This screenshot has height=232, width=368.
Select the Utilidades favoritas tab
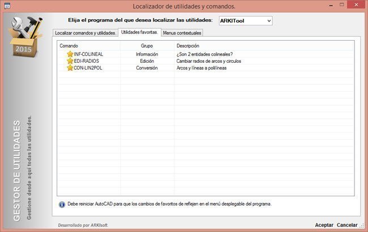click(139, 32)
